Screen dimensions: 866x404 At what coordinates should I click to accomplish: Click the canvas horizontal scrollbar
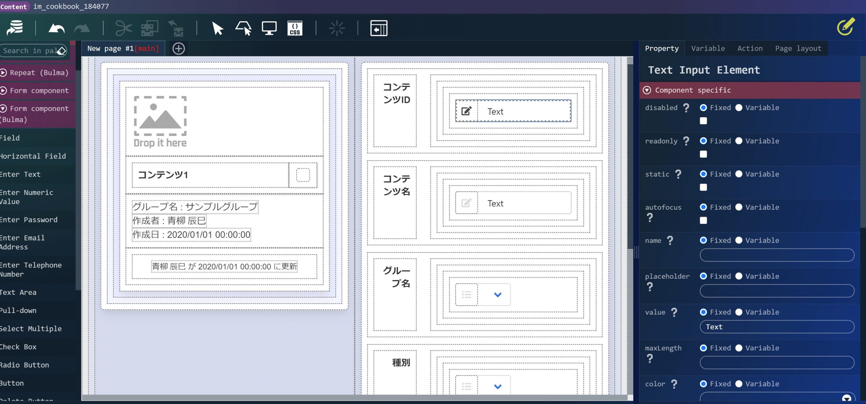pos(355,398)
